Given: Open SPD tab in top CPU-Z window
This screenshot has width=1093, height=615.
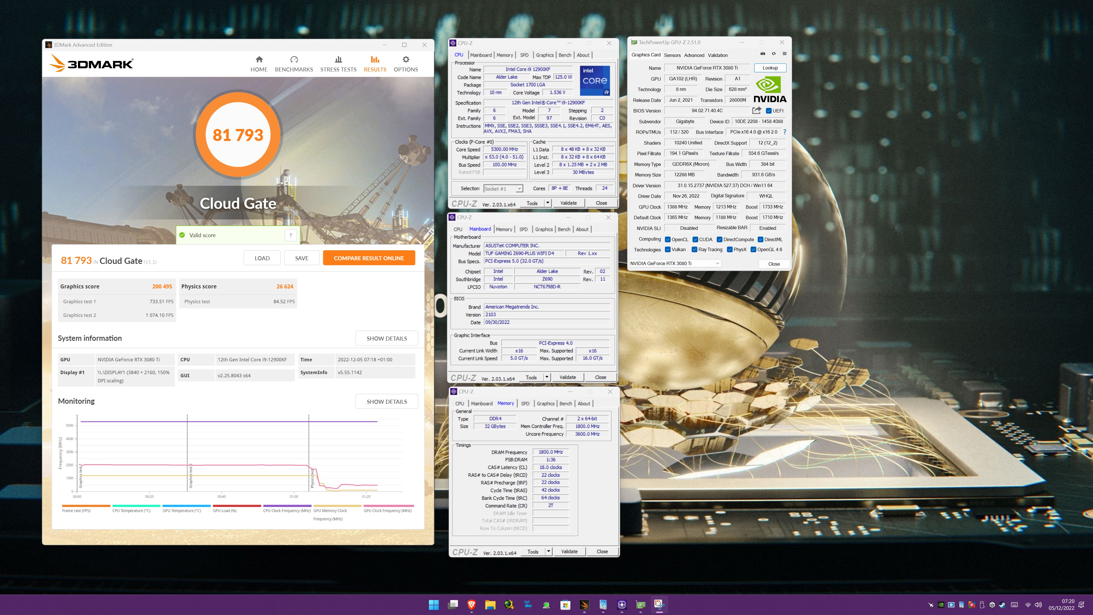Looking at the screenshot, I should tap(524, 55).
